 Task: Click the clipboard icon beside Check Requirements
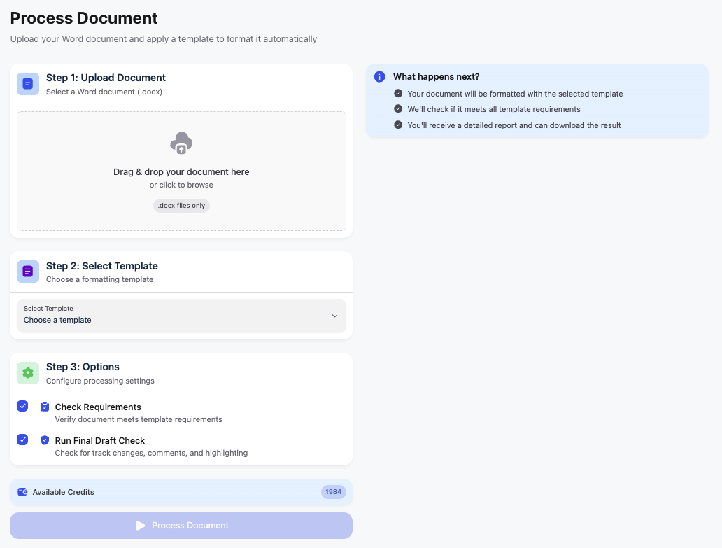pyautogui.click(x=45, y=407)
